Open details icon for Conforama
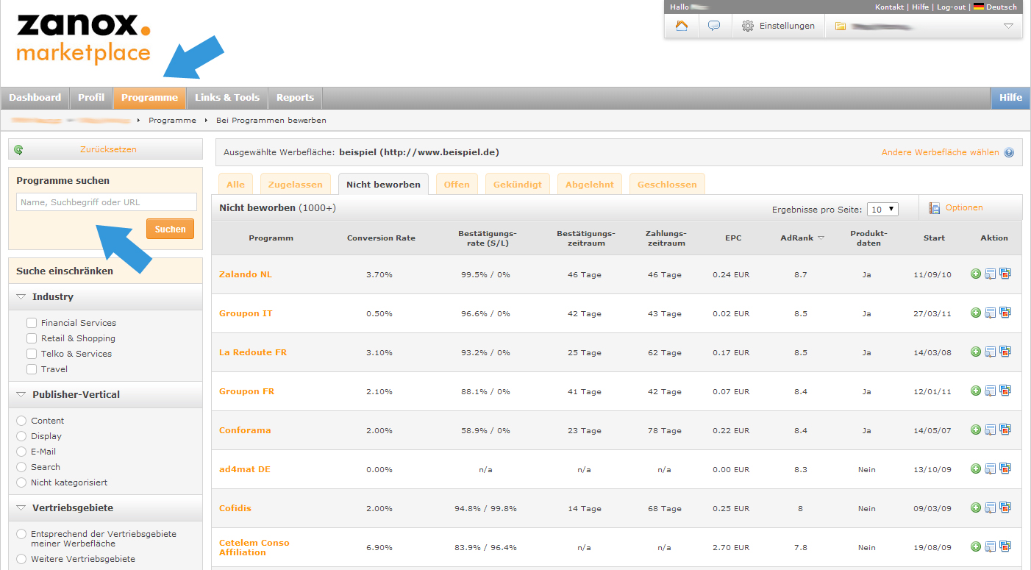The height and width of the screenshot is (570, 1031). pyautogui.click(x=991, y=430)
